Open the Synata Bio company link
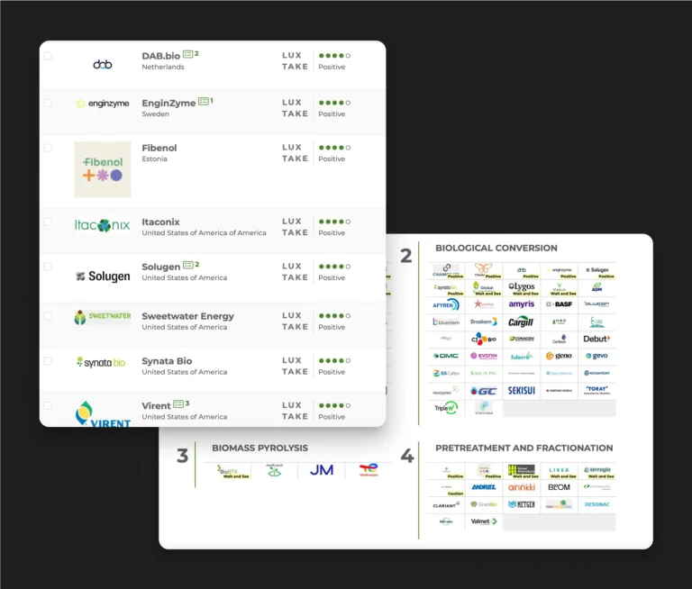692x589 pixels. click(167, 361)
